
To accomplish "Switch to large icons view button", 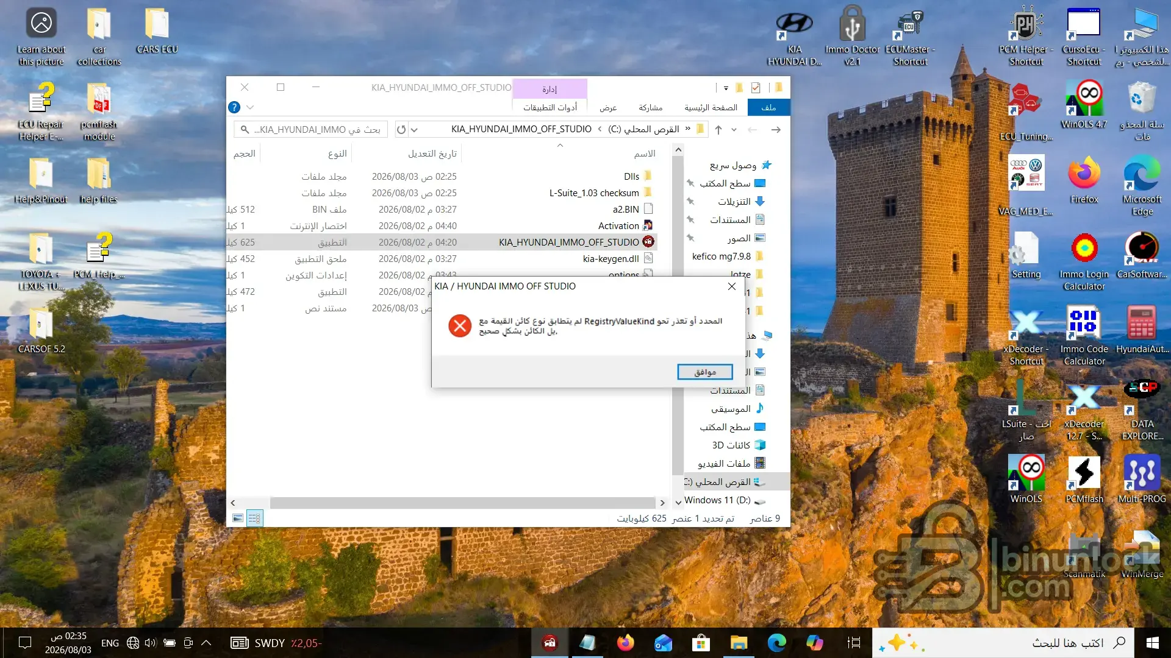I will (x=238, y=518).
